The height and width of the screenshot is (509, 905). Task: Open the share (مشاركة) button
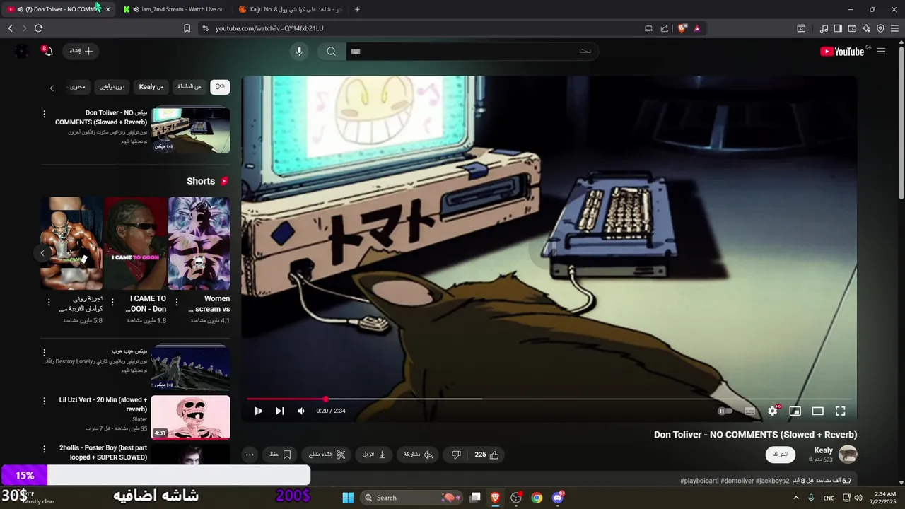click(x=418, y=455)
